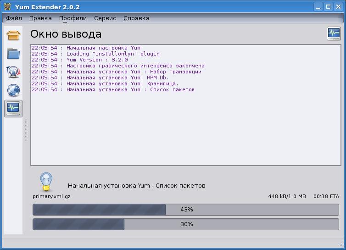Click log line ending Набор транзакции
The height and width of the screenshot is (250, 346).
116,72
